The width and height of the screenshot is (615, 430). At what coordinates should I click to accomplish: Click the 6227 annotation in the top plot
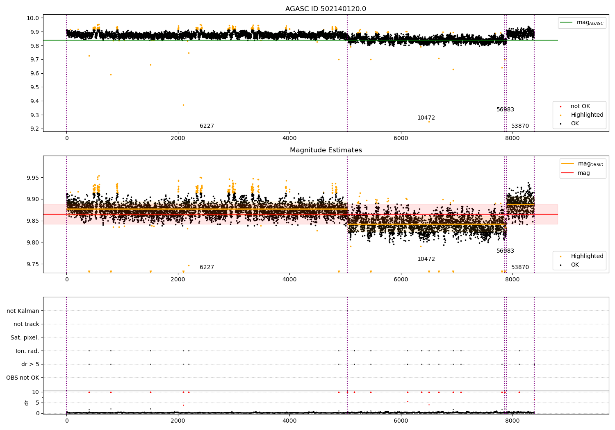coord(207,126)
